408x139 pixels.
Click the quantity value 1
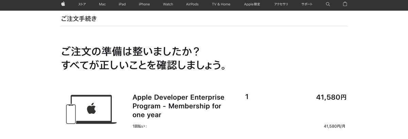pyautogui.click(x=247, y=97)
